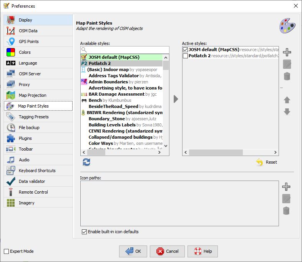
Task: Click the Tagging Presets tag icon
Action: (11, 117)
